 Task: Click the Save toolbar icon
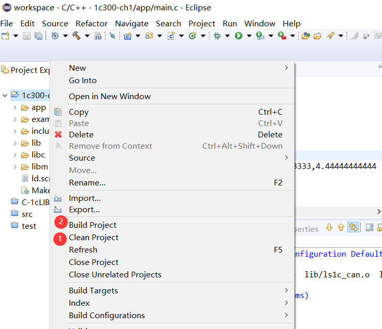click(26, 36)
